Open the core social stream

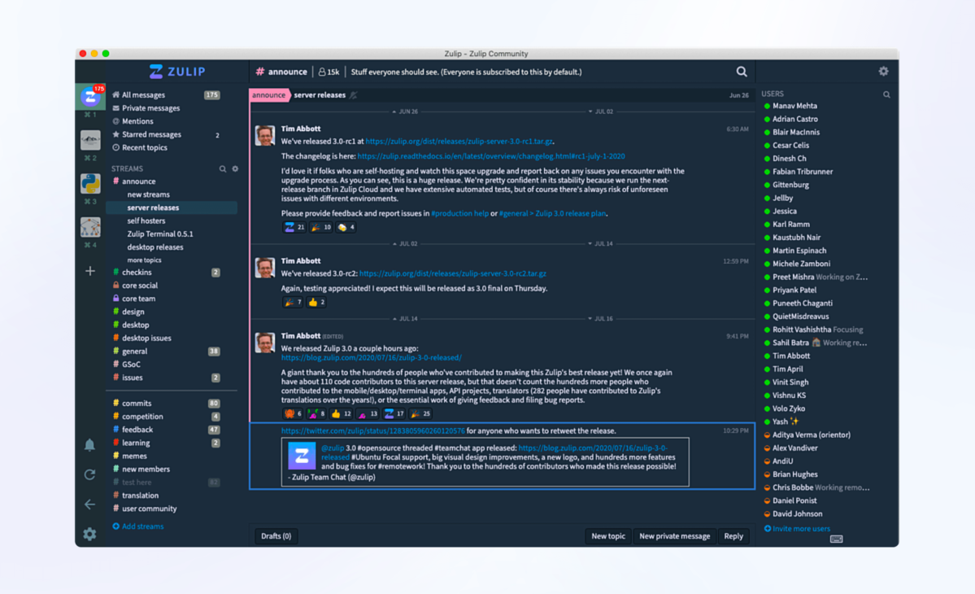click(139, 286)
